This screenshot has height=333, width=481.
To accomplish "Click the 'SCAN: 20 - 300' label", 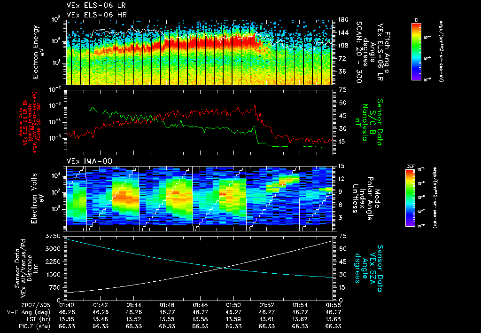I will tap(358, 52).
